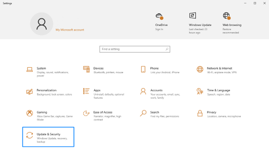Image resolution: width=269 pixels, height=161 pixels.
Task: Click the Accounts person icon
Action: pos(143,91)
